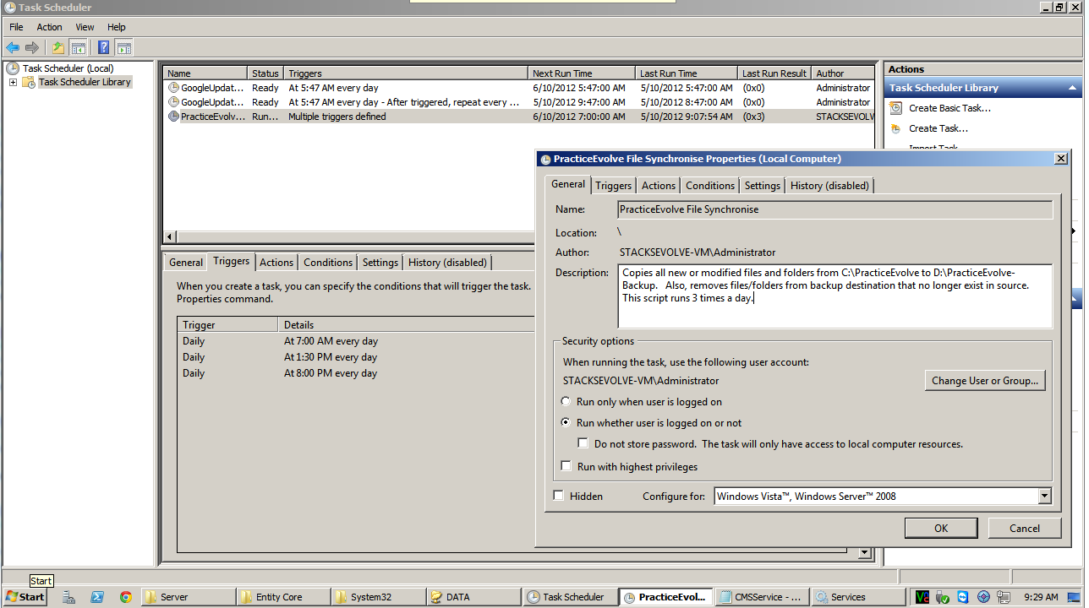Switch to the DATA taskbar button
The width and height of the screenshot is (1089, 608).
[x=474, y=597]
